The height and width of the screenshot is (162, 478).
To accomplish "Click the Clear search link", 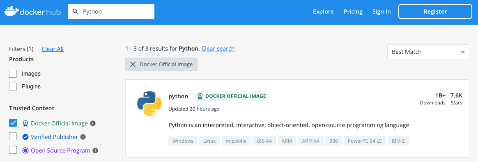I will [x=218, y=49].
